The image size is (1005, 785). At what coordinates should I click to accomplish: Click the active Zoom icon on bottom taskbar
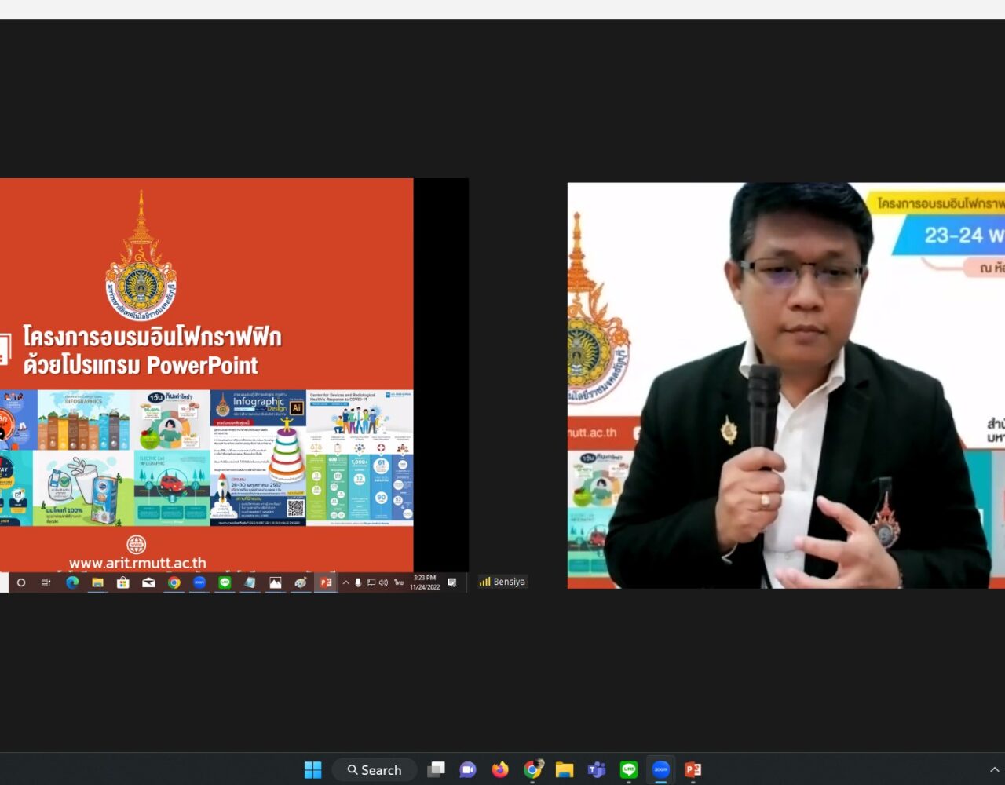click(661, 770)
